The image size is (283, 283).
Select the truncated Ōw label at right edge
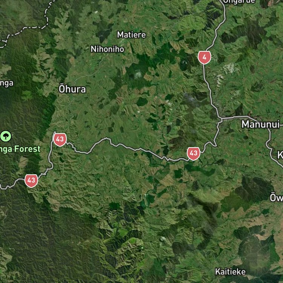click(x=276, y=197)
